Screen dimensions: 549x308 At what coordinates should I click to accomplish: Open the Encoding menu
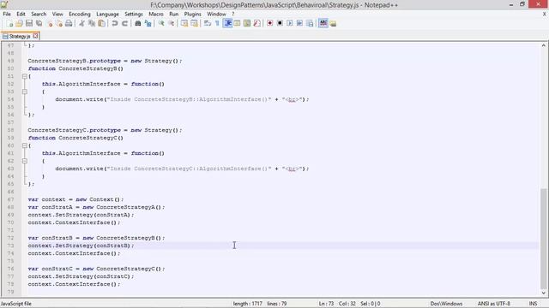coord(80,14)
